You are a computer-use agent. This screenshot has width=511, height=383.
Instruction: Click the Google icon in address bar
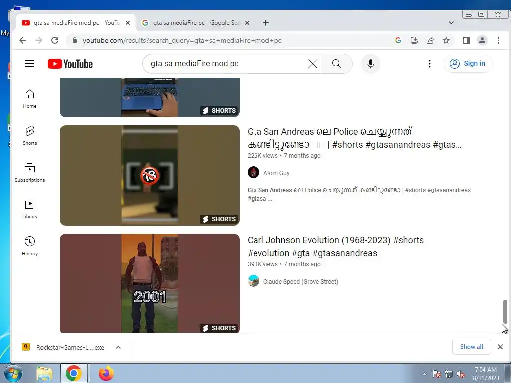(x=398, y=40)
